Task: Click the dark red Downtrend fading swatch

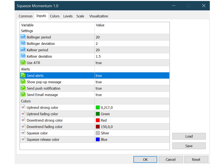Action: click(x=98, y=127)
